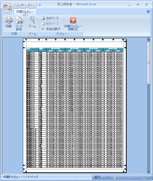Toggle Show Margins (余白の表示) checkbox
Viewport: 153px width, 181px height.
[43, 29]
